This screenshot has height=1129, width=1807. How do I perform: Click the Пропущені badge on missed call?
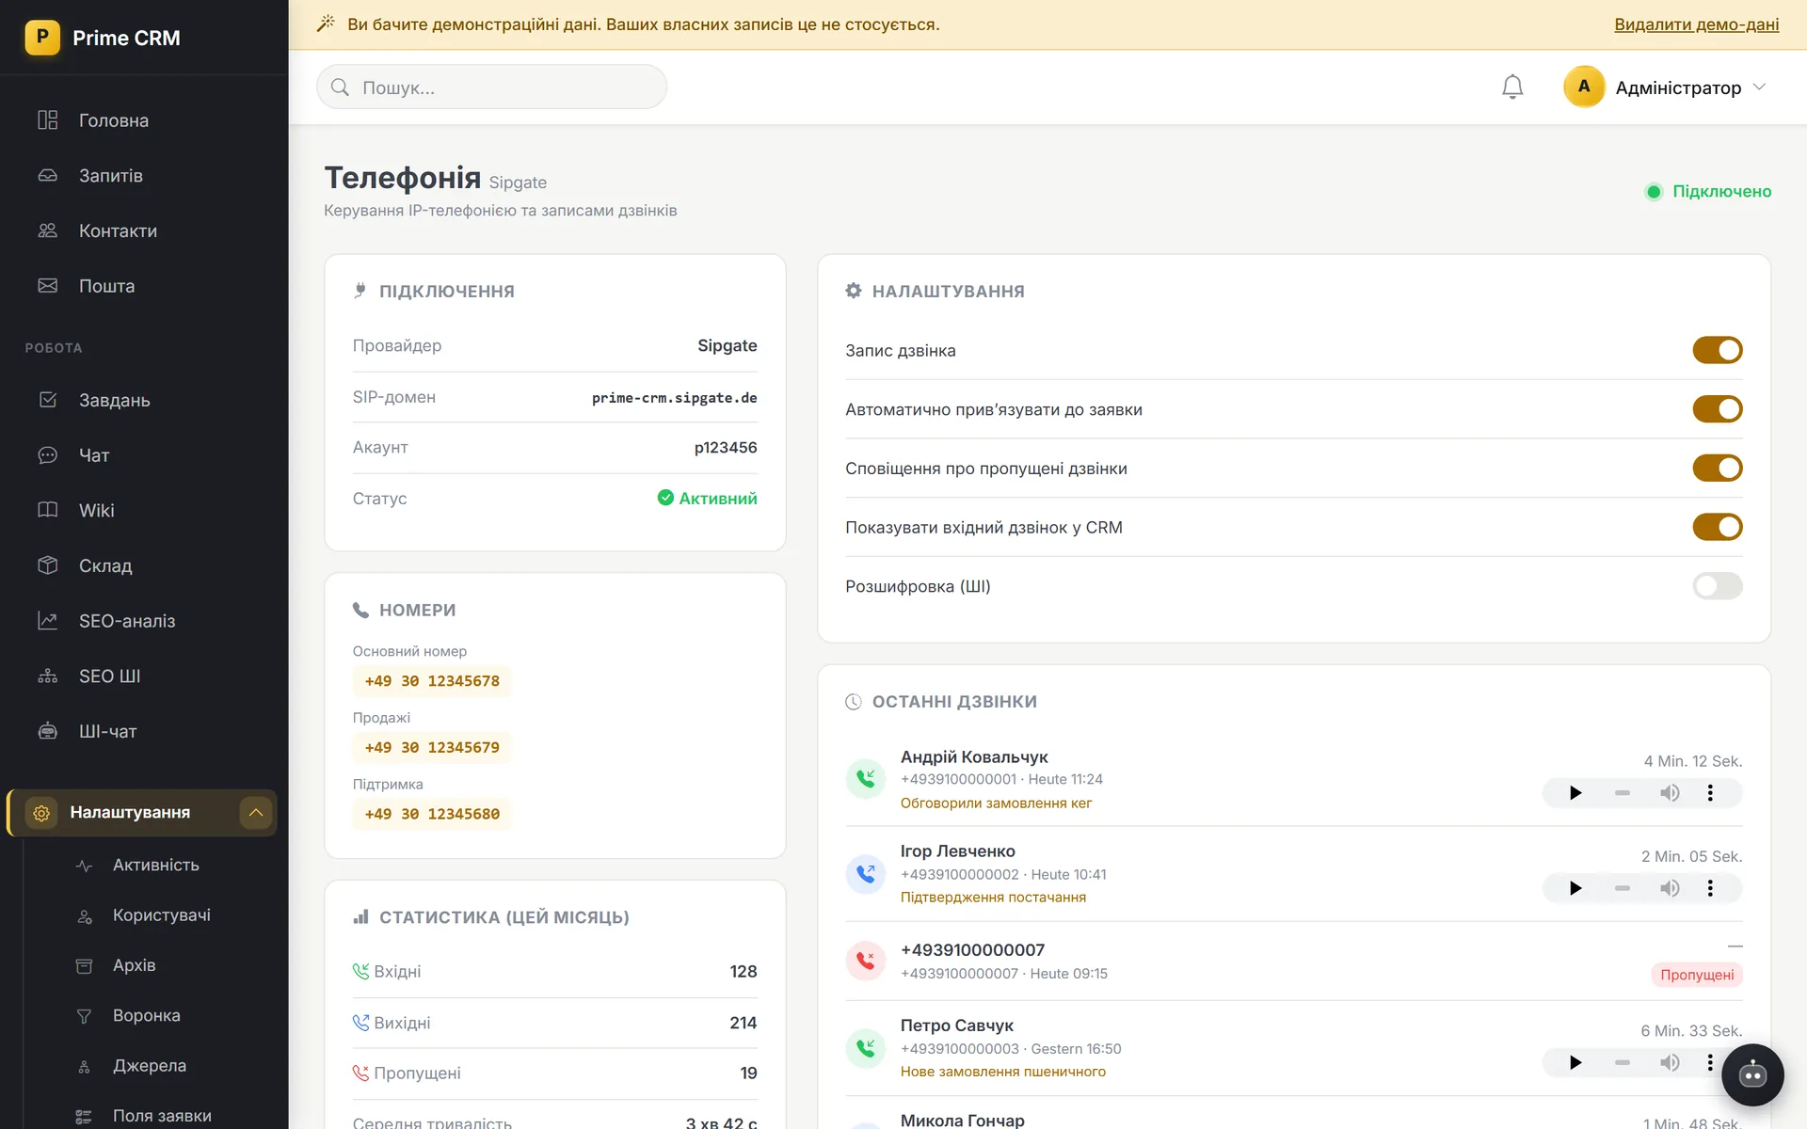pos(1697,975)
